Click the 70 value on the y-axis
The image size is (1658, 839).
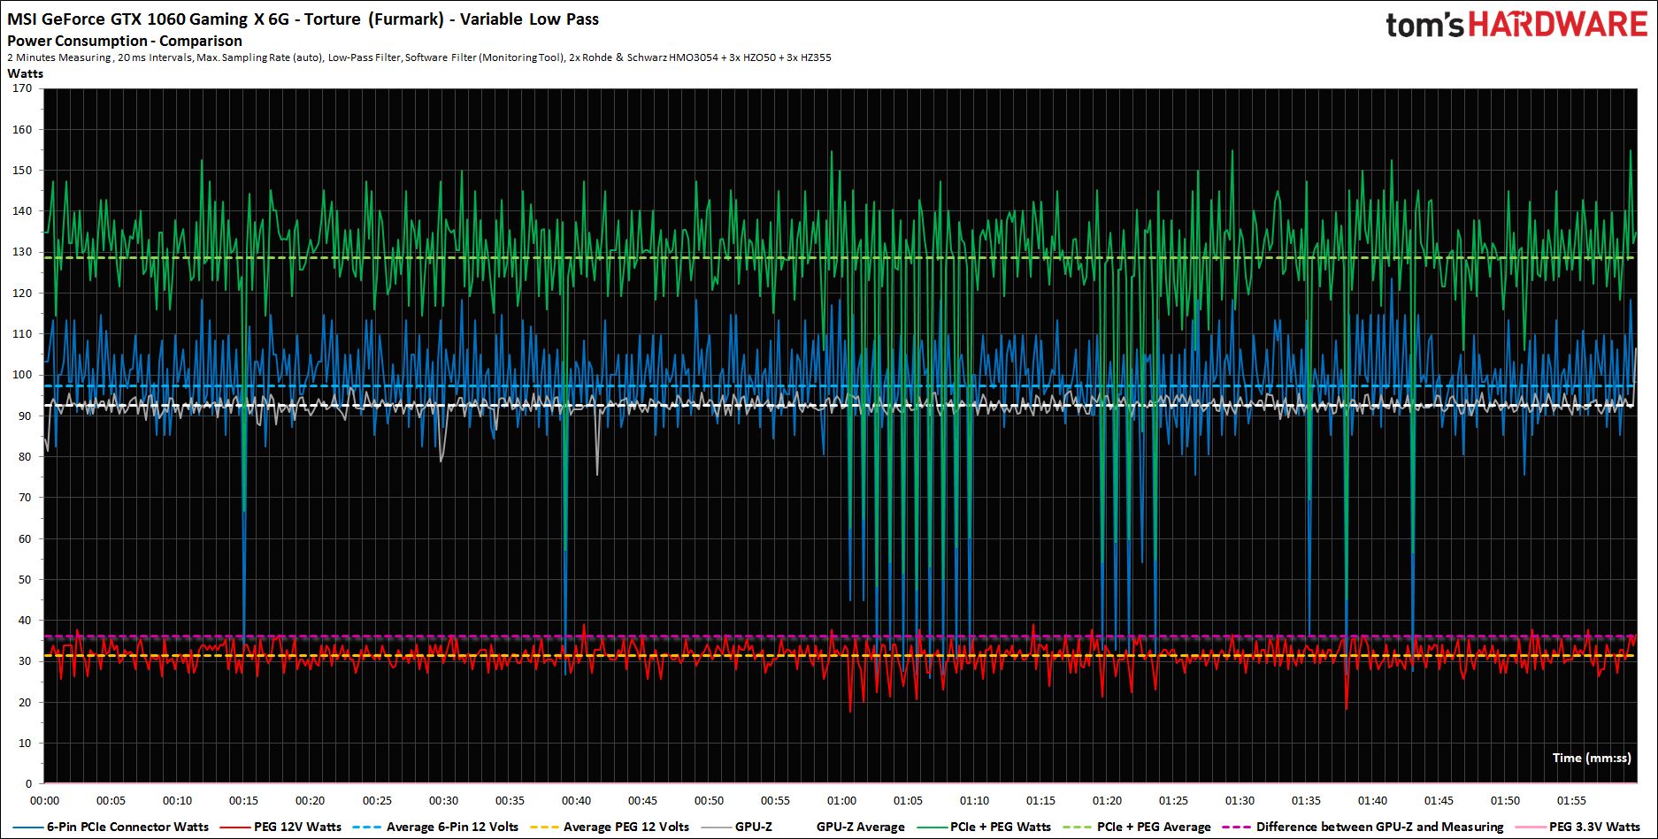tap(25, 498)
